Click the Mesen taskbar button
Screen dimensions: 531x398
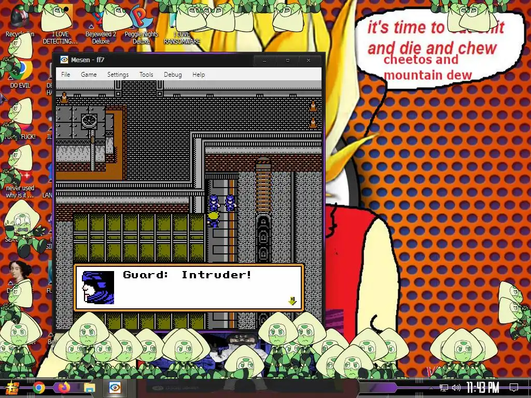click(115, 388)
